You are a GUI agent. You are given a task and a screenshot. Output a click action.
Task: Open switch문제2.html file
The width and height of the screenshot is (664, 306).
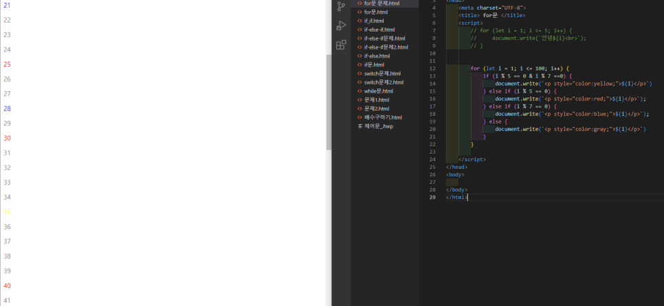click(384, 82)
